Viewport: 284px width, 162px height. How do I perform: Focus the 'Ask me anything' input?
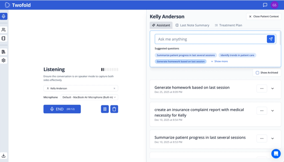click(211, 39)
